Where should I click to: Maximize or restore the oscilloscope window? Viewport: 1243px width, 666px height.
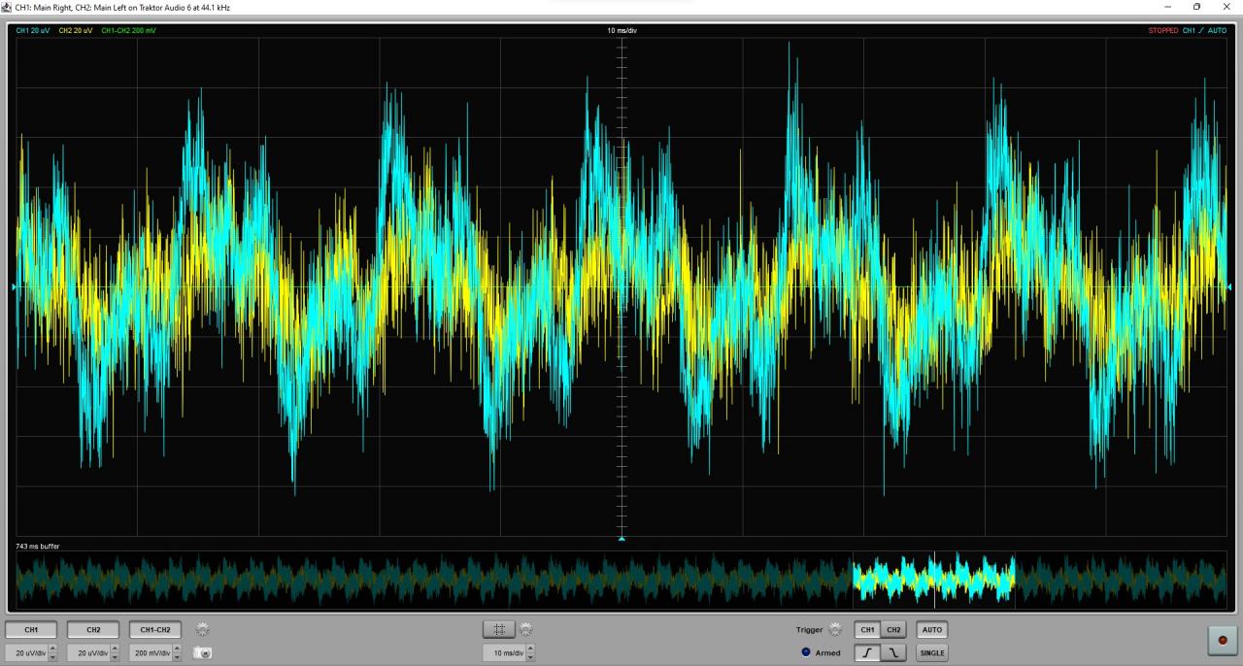[1196, 7]
